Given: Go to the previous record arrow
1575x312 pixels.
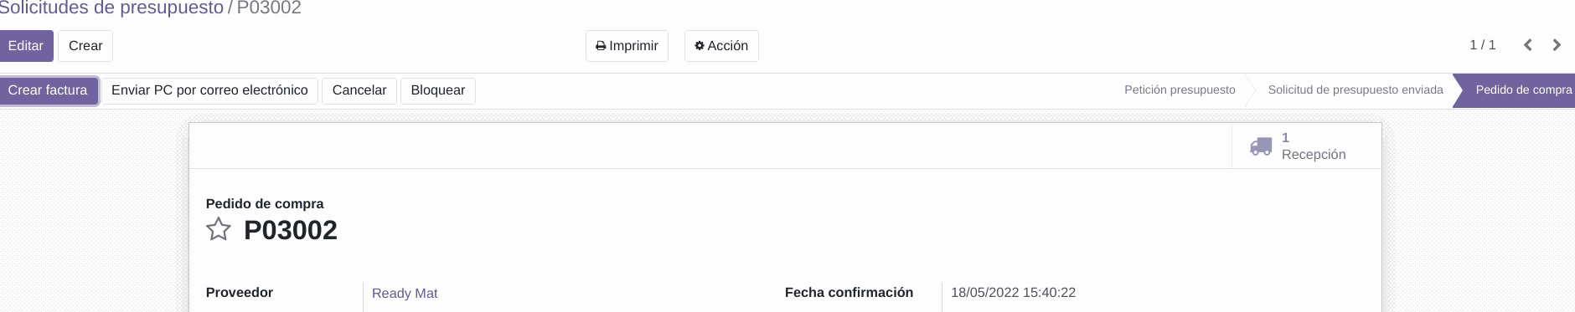Looking at the screenshot, I should (x=1528, y=45).
